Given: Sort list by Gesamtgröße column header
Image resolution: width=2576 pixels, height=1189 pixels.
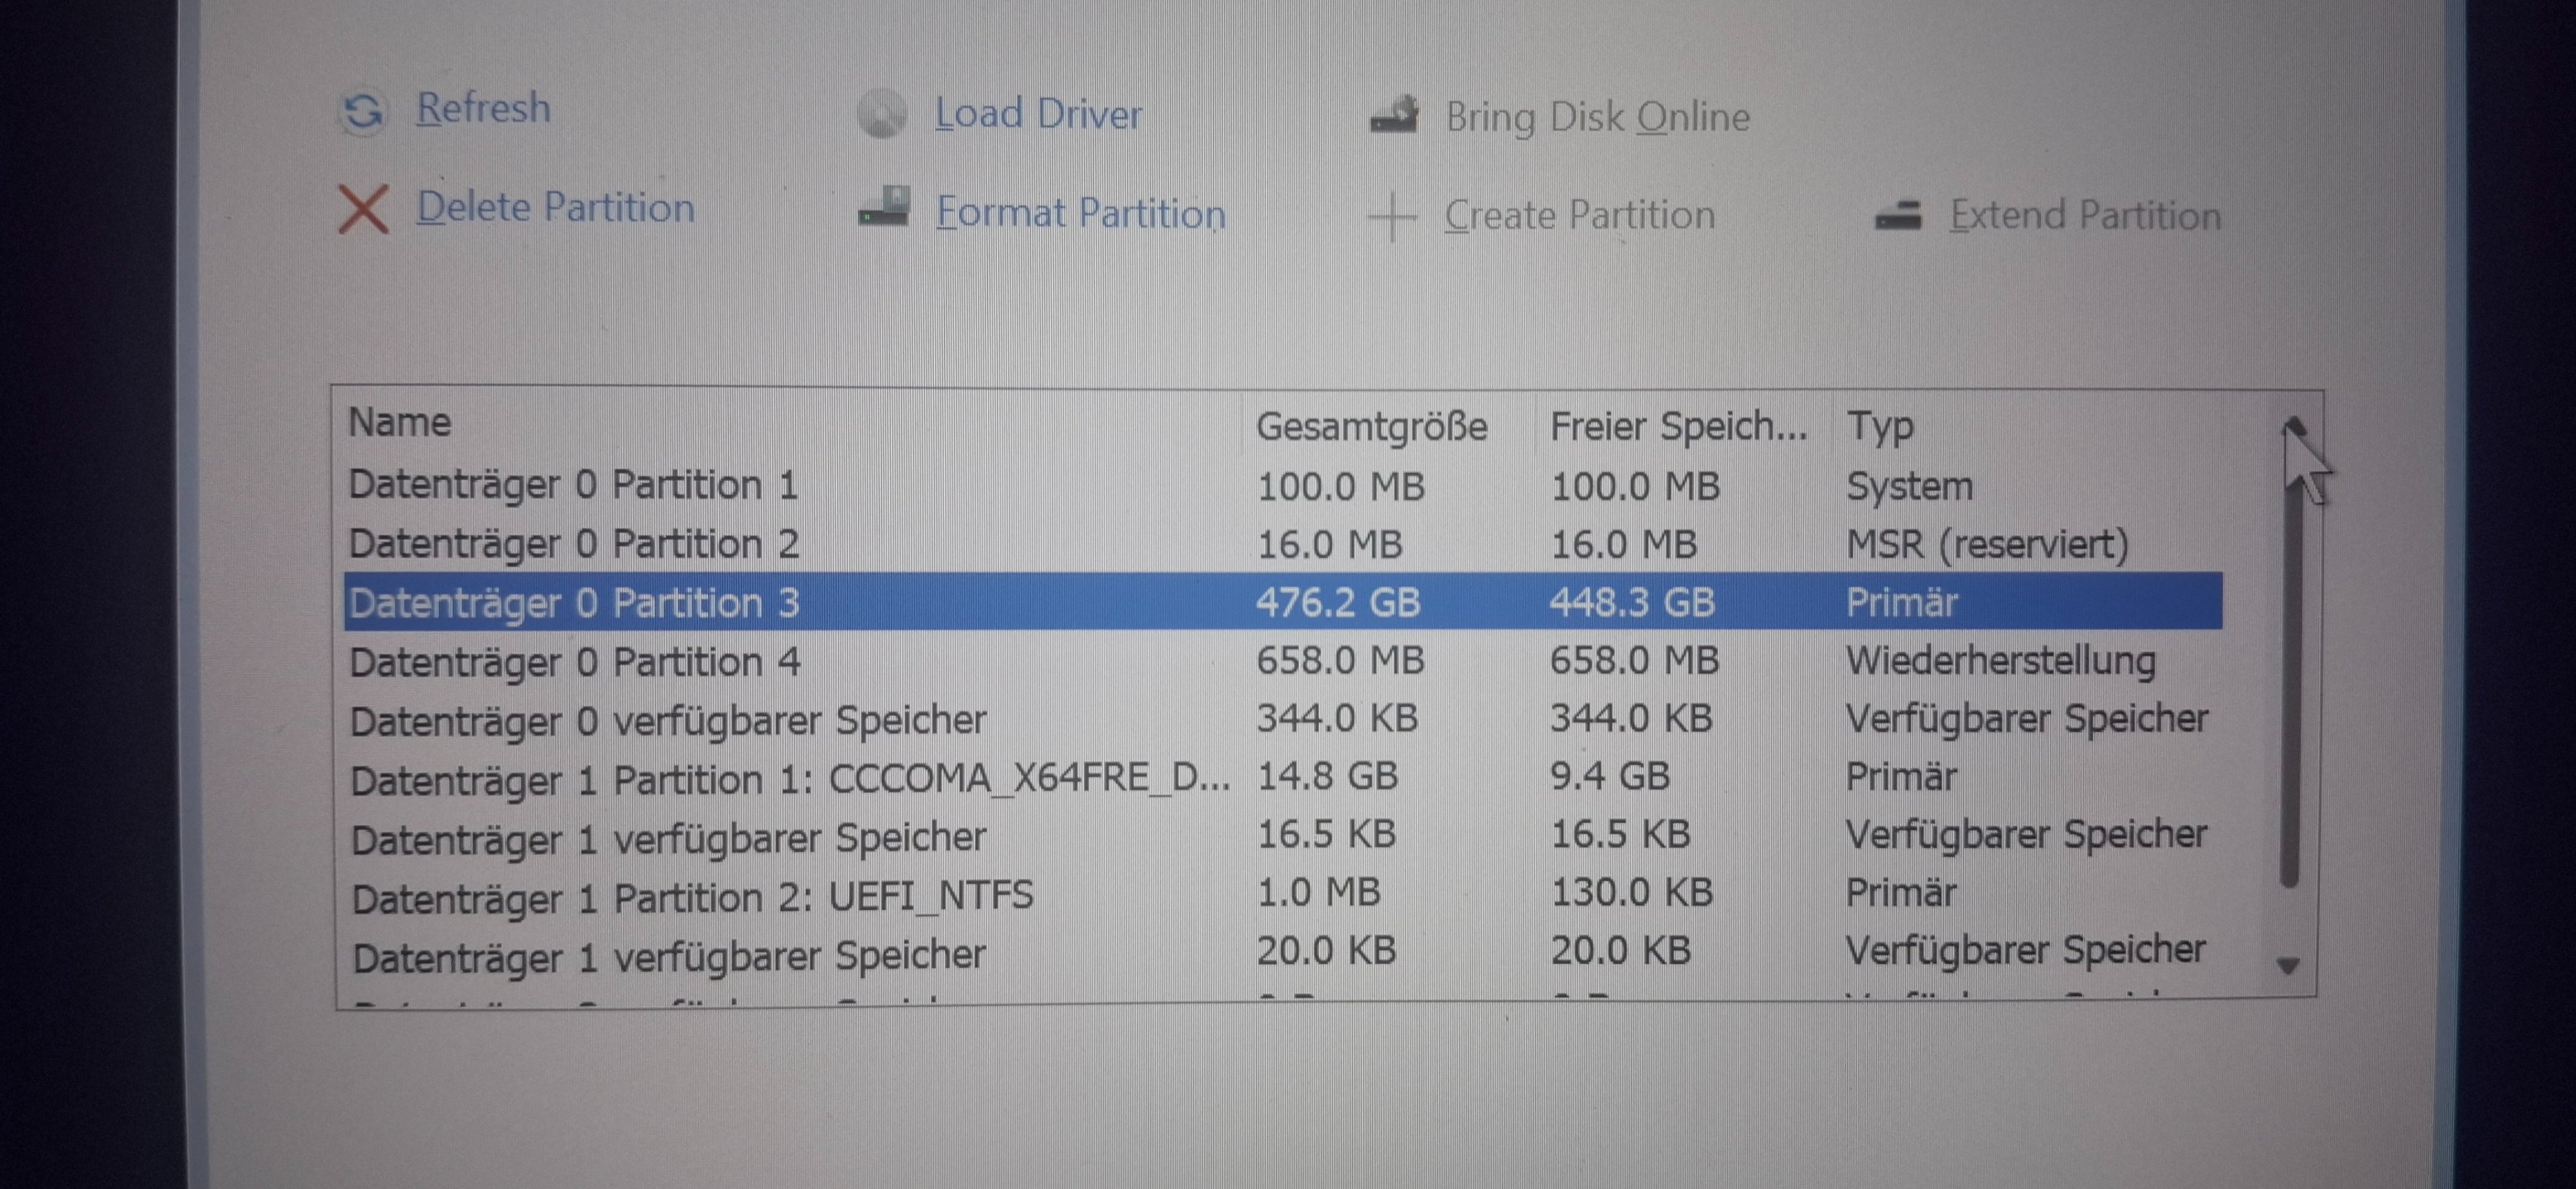Looking at the screenshot, I should coord(1371,427).
